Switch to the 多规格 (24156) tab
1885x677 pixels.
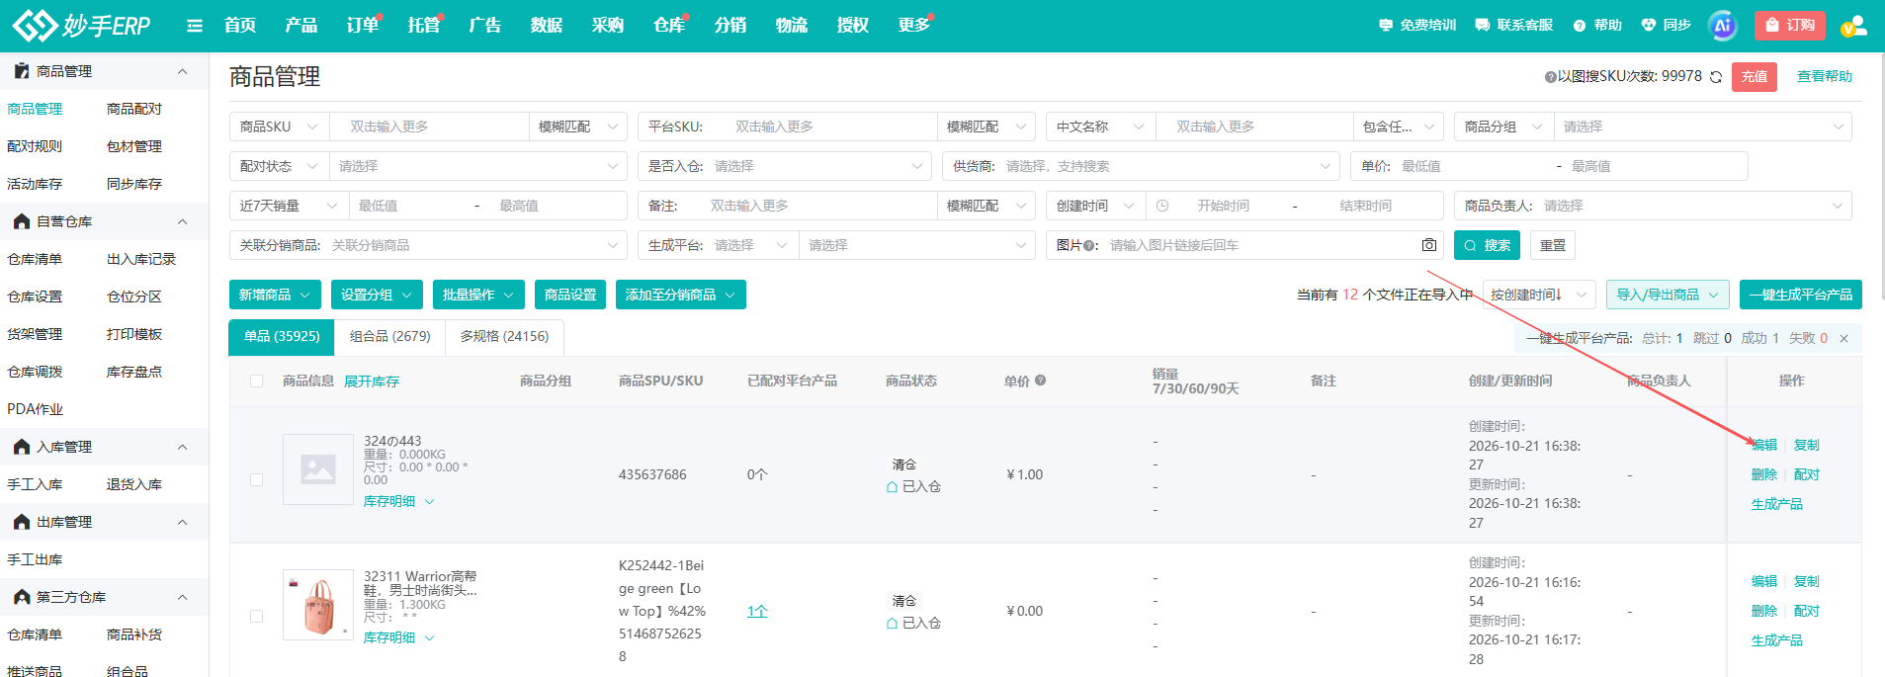click(x=504, y=336)
